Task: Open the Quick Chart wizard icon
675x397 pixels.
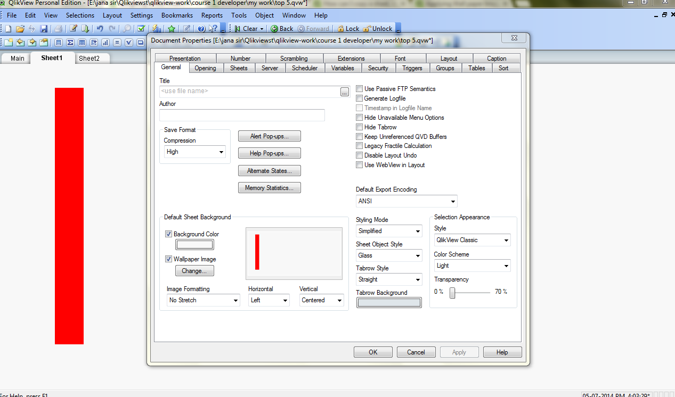Action: point(157,29)
